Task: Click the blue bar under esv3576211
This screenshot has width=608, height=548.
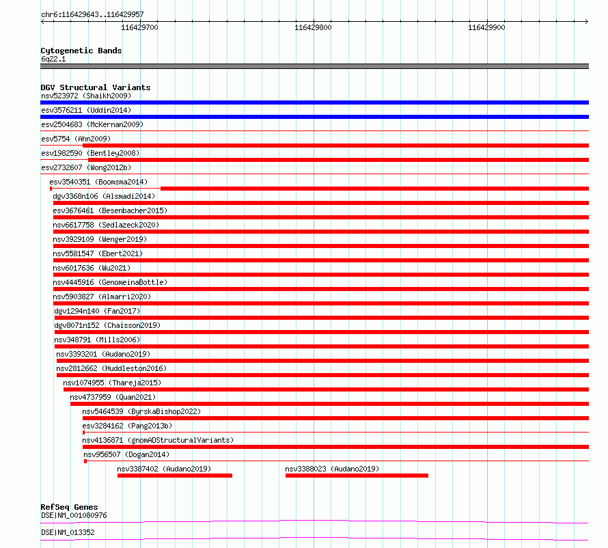Action: [314, 117]
